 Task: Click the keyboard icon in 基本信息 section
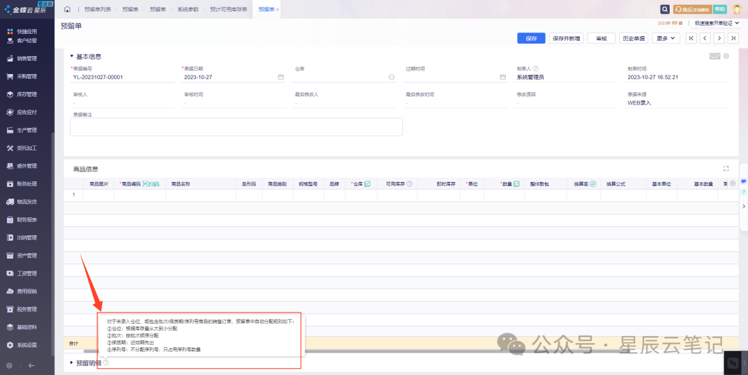pos(715,56)
